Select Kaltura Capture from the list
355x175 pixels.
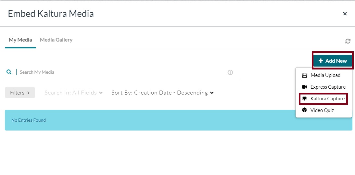point(327,98)
